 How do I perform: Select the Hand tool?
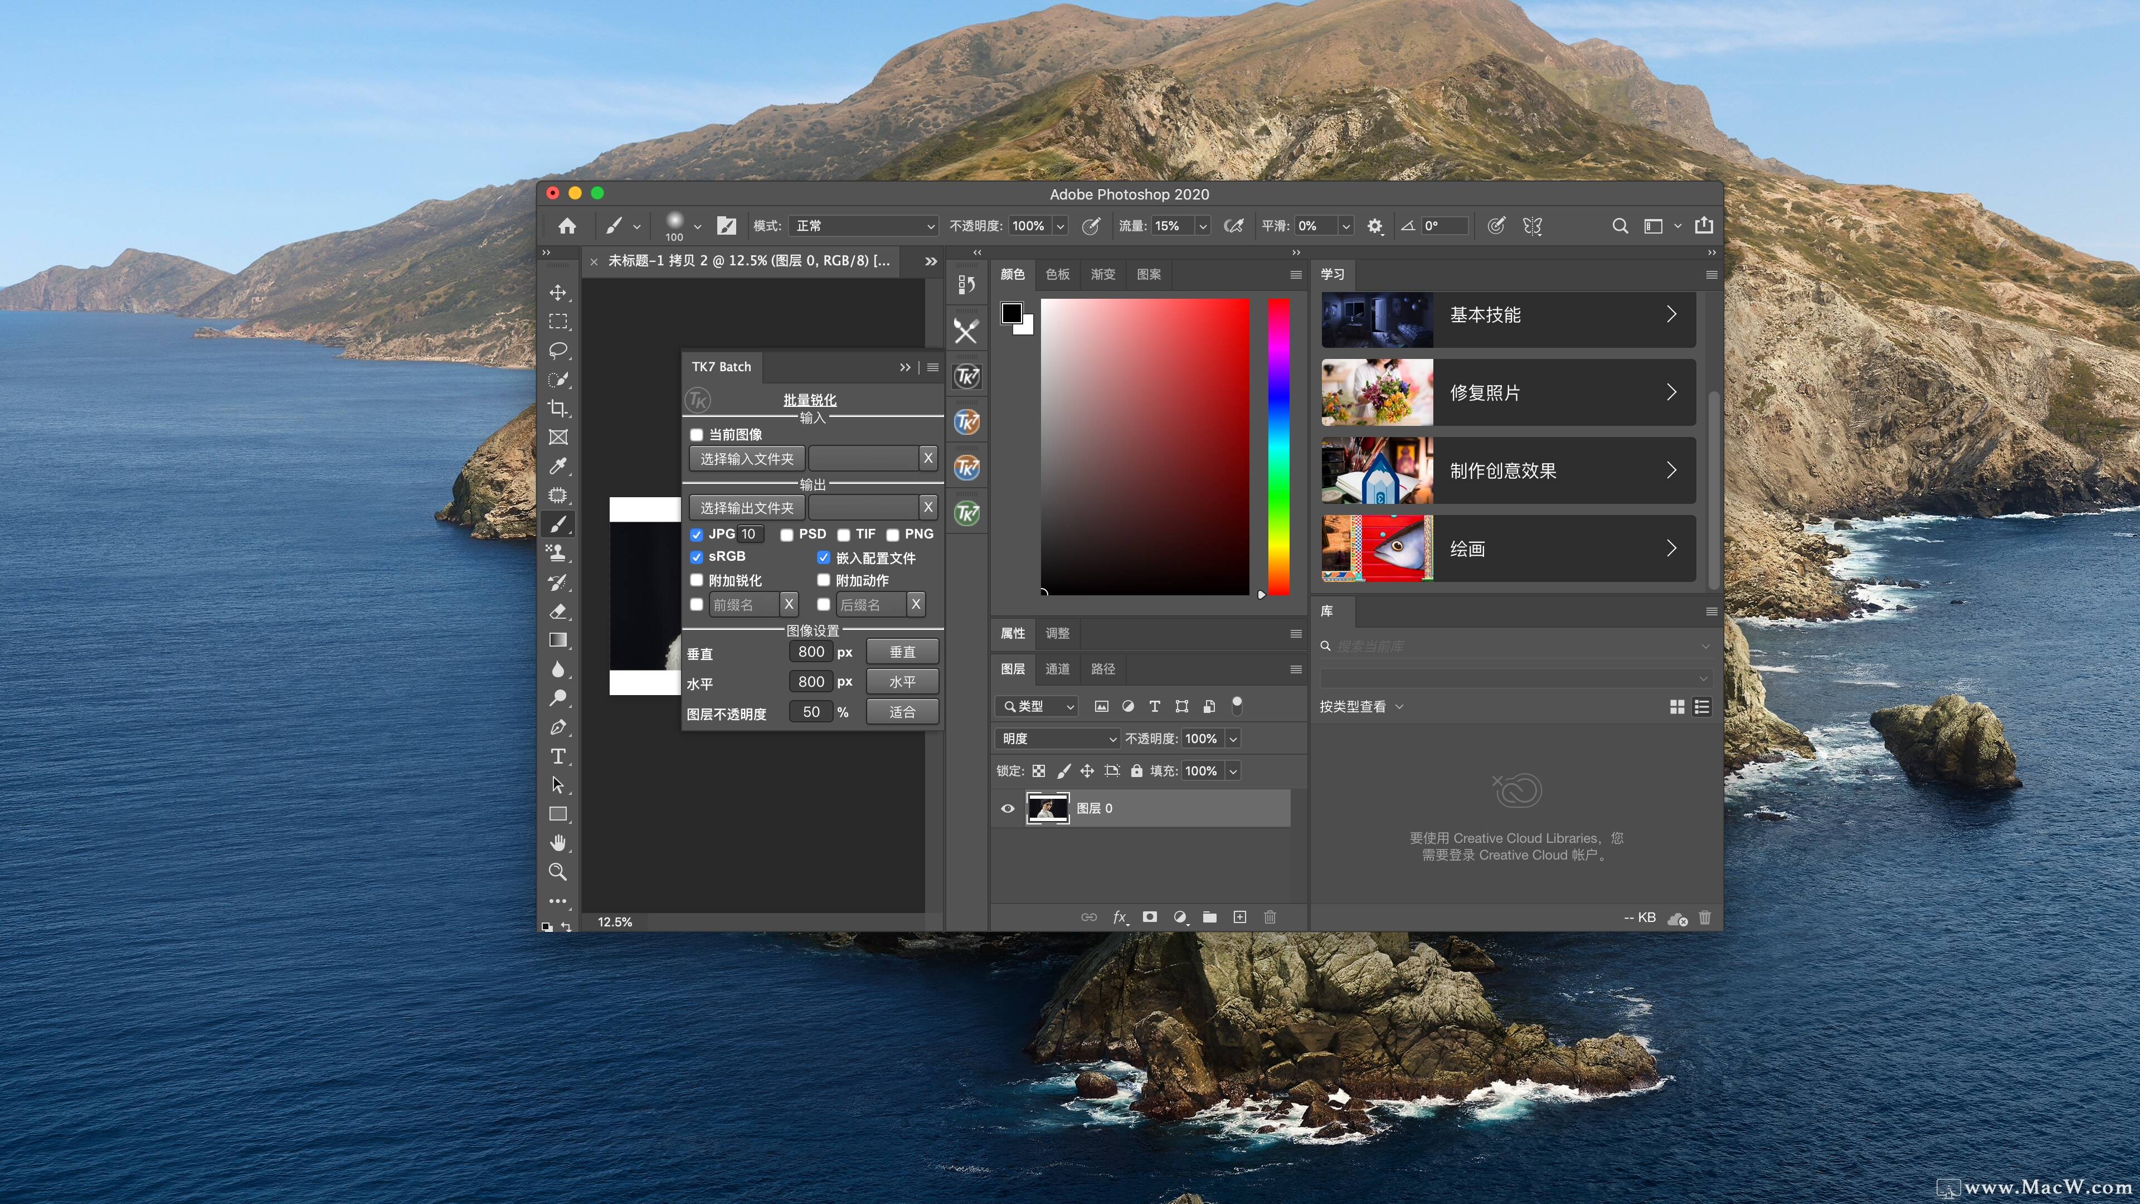pos(557,843)
